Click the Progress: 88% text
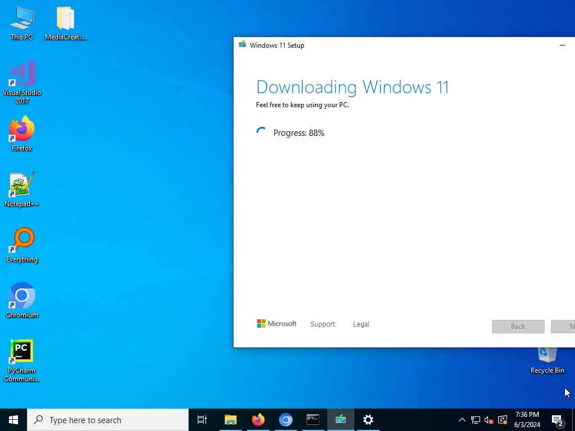The image size is (575, 431). click(299, 133)
